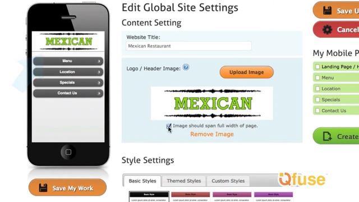The height and width of the screenshot is (202, 359).
Task: Tap the phone preview home button
Action: point(68,152)
